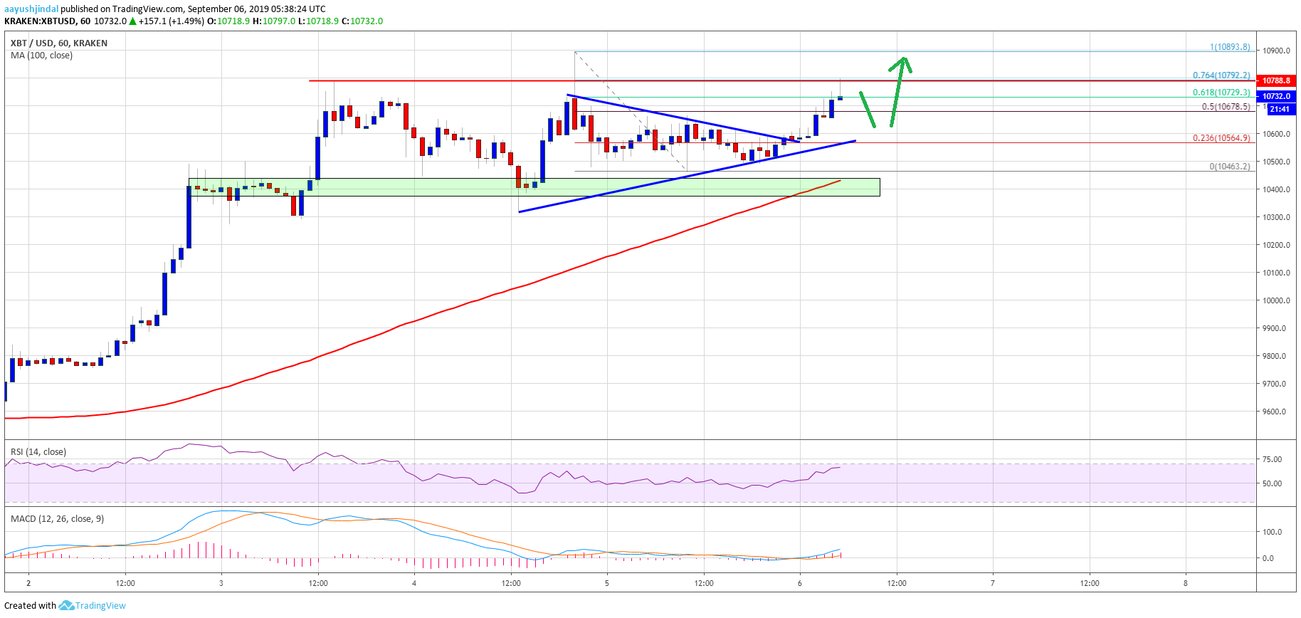
Task: Open the aayushjindal author profile link
Action: (31, 9)
